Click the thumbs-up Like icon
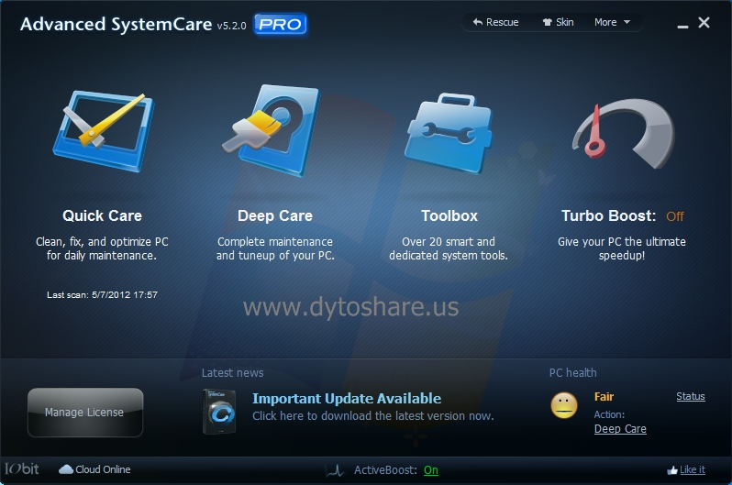Screen dimensions: 732x485 [671, 470]
